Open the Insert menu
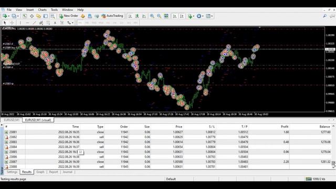This screenshot has width=336, height=189. pyautogui.click(x=30, y=10)
